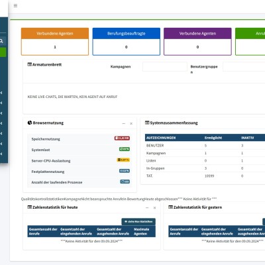This screenshot has width=265, height=265.
Task: Select the Server-CPU-Auslastung row label
Action: [51, 161]
